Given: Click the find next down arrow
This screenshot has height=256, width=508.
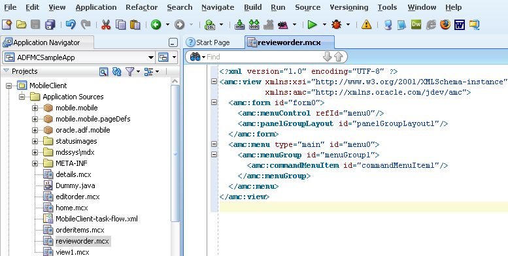Looking at the screenshot, I should pyautogui.click(x=327, y=57).
